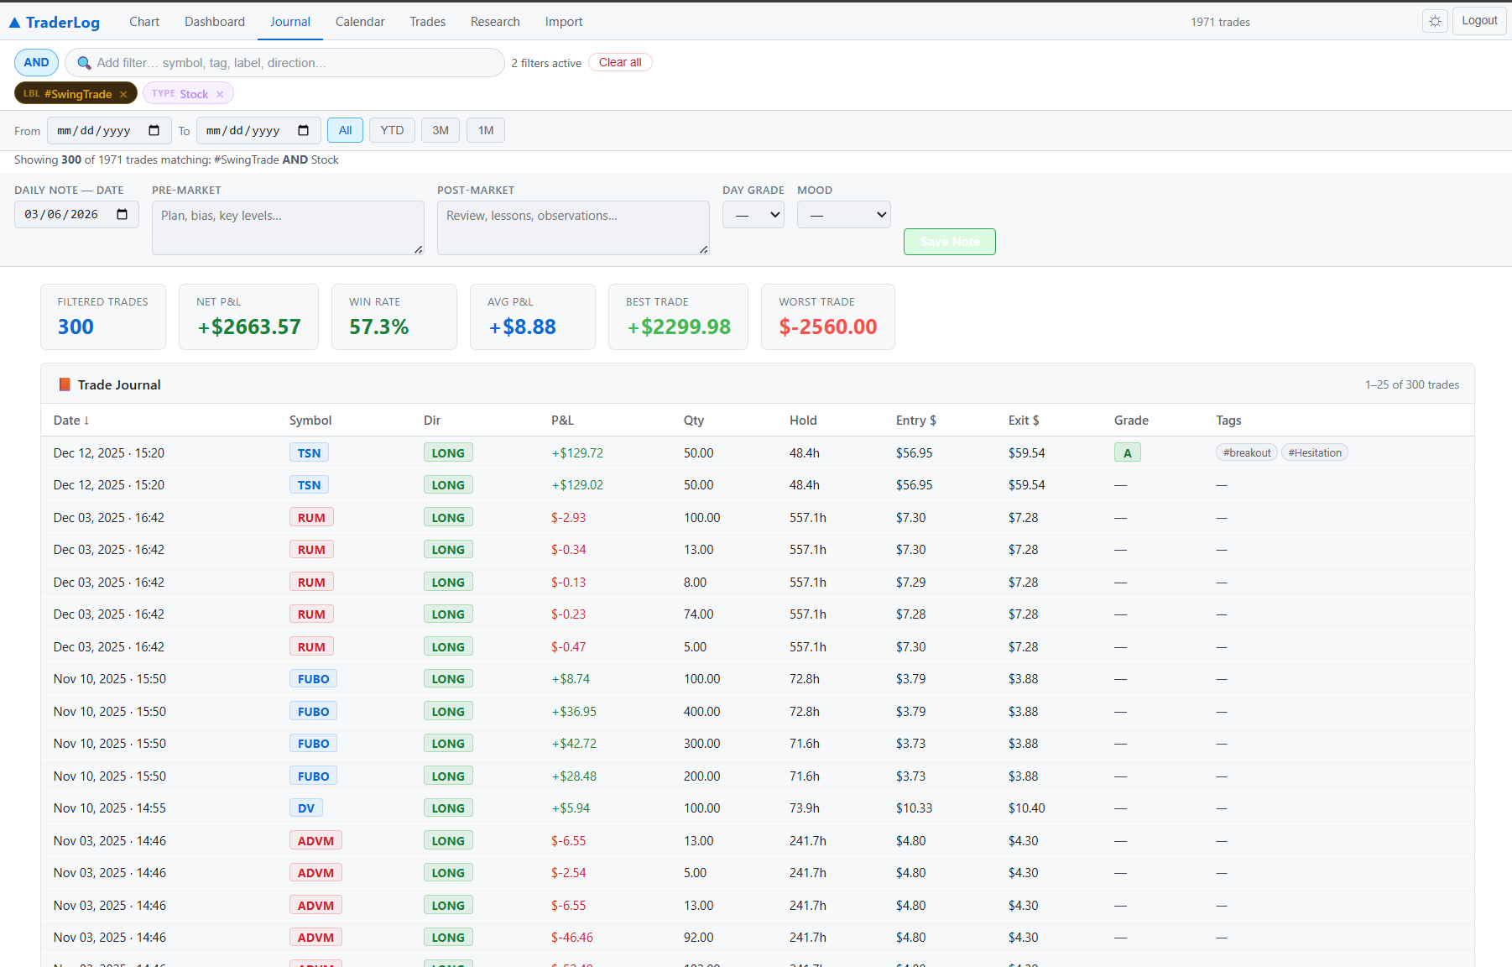Toggle the AND filter logic operator
Screen dimensions: 1512x967
(x=36, y=63)
